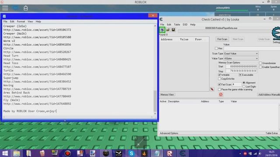Viewport: 280px width, 157px height.
Task: Click the Stop address field
Action: coord(241,71)
